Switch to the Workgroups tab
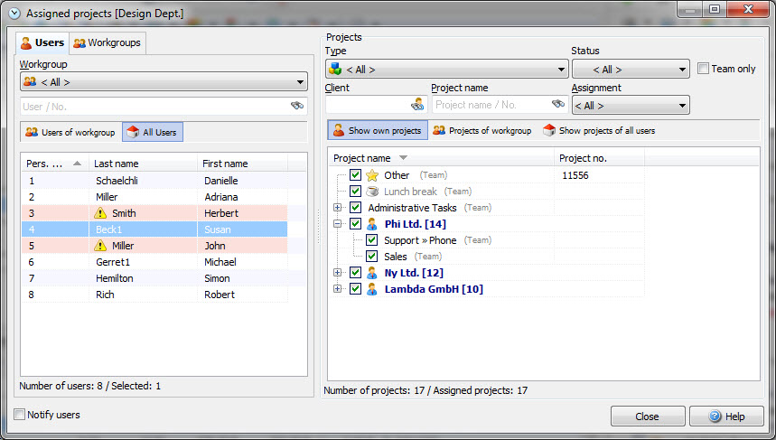 [x=108, y=42]
